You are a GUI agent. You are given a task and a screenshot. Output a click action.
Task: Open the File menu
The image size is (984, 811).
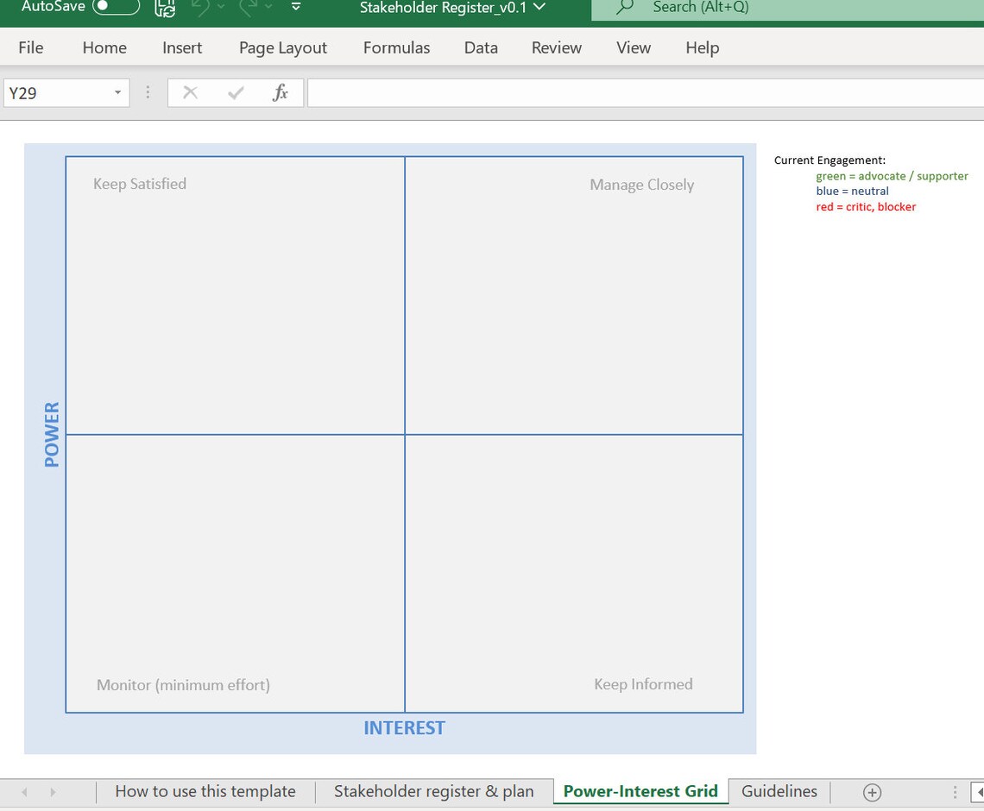[30, 47]
